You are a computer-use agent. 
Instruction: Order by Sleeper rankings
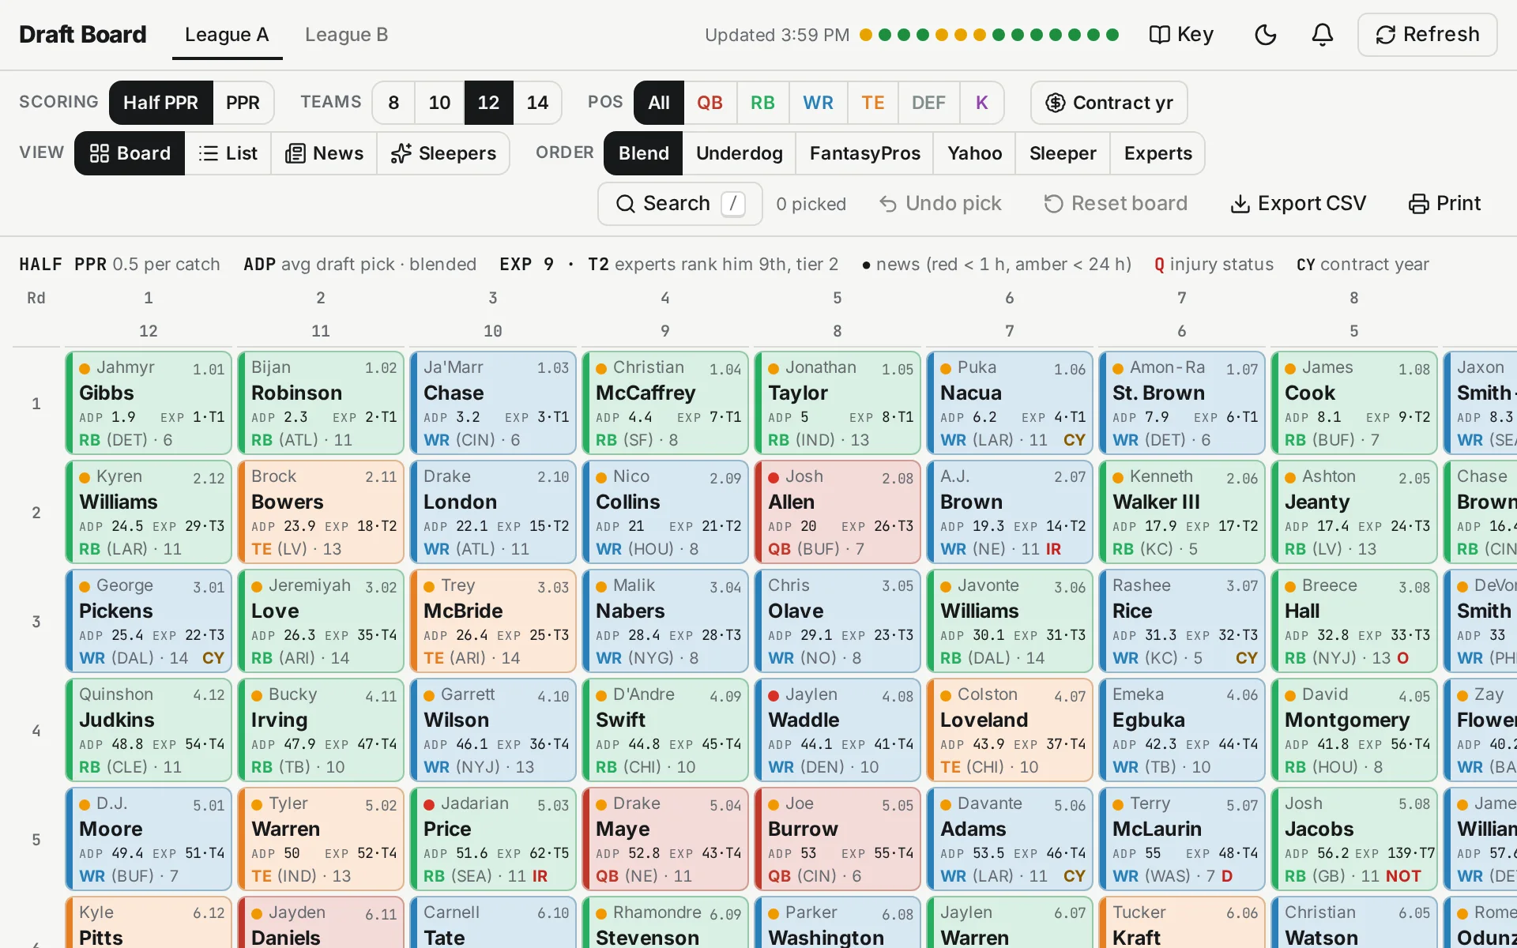(x=1063, y=153)
